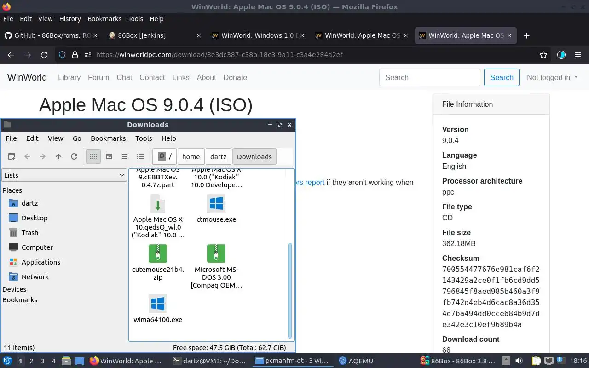
Task: Click the tracking protection shield icon
Action: (62, 55)
